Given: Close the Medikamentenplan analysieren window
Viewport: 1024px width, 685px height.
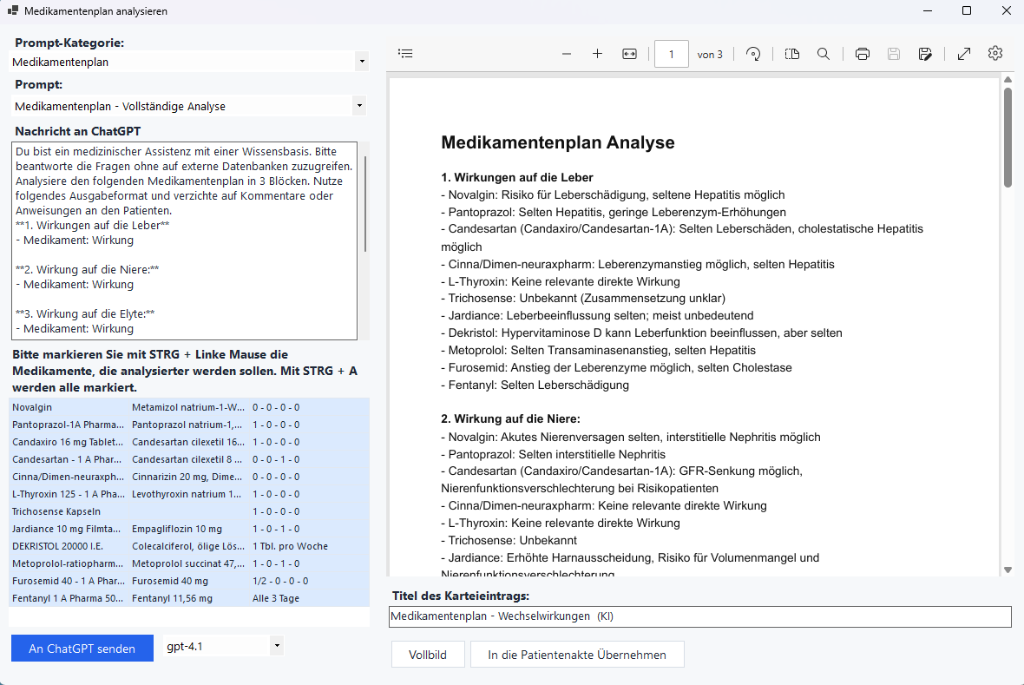Looking at the screenshot, I should [1007, 10].
